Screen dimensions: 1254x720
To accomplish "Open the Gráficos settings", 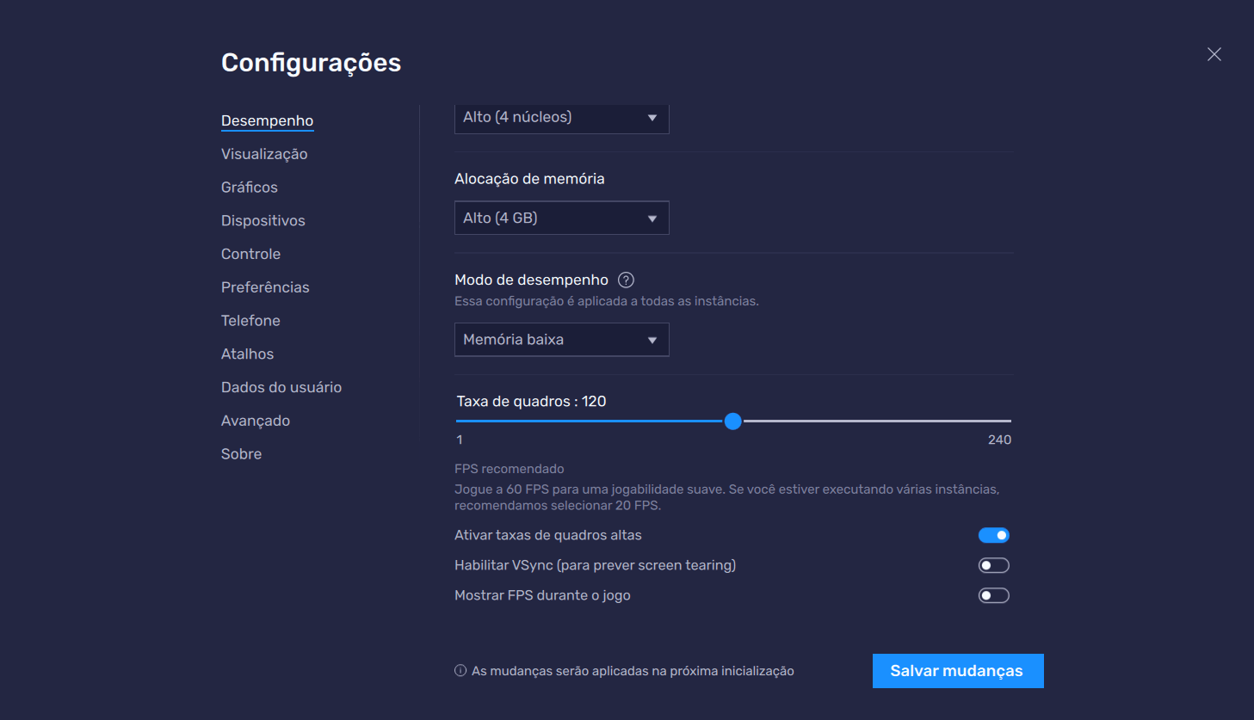I will (250, 188).
